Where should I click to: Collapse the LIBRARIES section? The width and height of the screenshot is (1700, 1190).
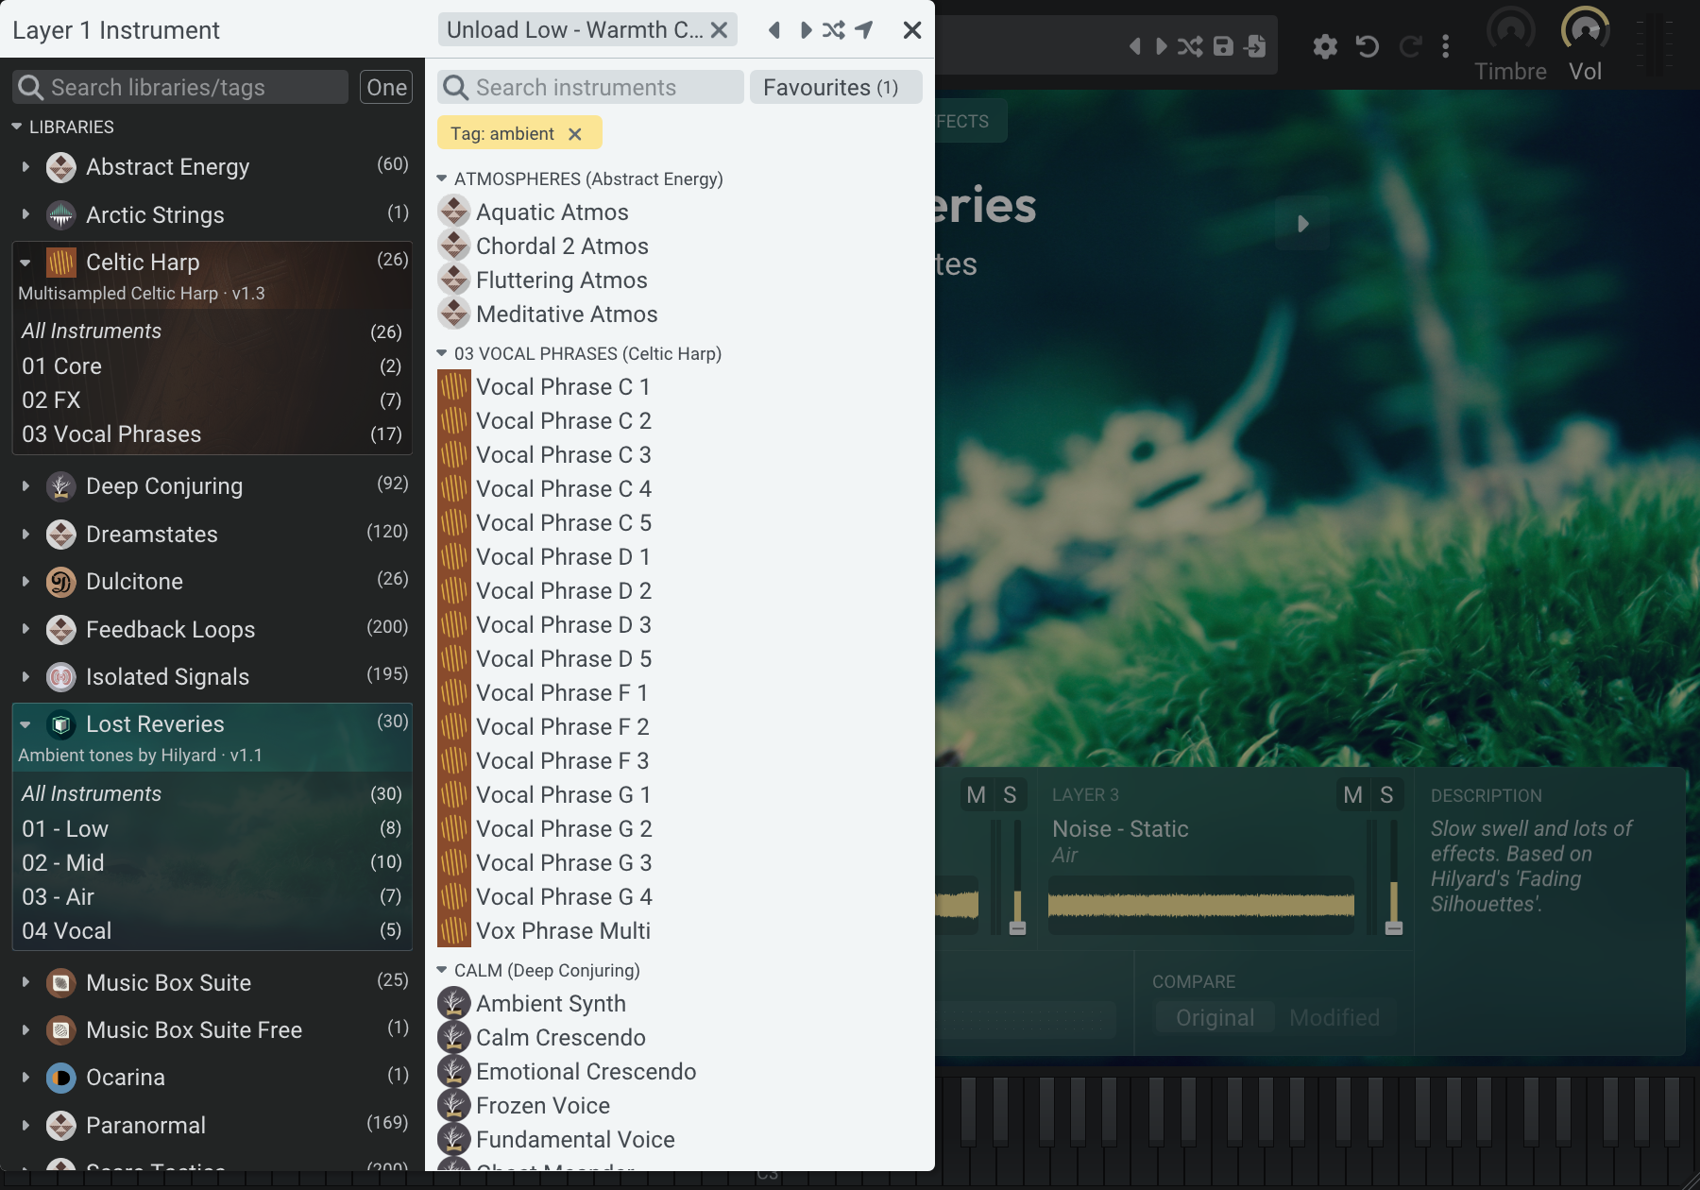click(x=16, y=127)
